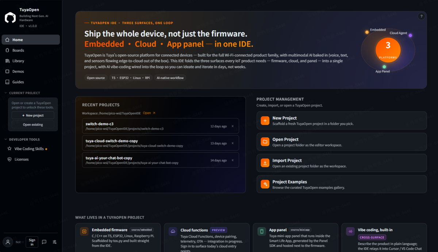
Task: Click the IDE v1.0.0 version text
Action: tap(28, 26)
